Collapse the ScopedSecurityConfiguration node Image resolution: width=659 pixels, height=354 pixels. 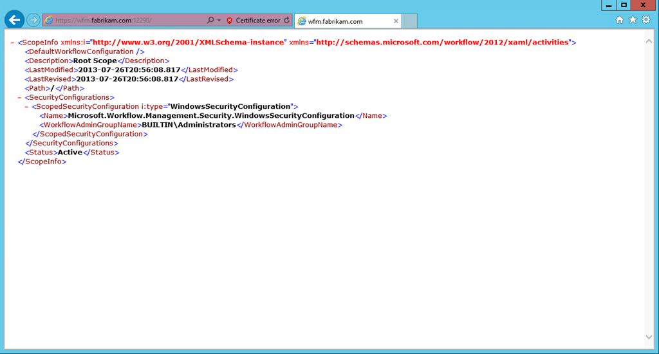[26, 107]
